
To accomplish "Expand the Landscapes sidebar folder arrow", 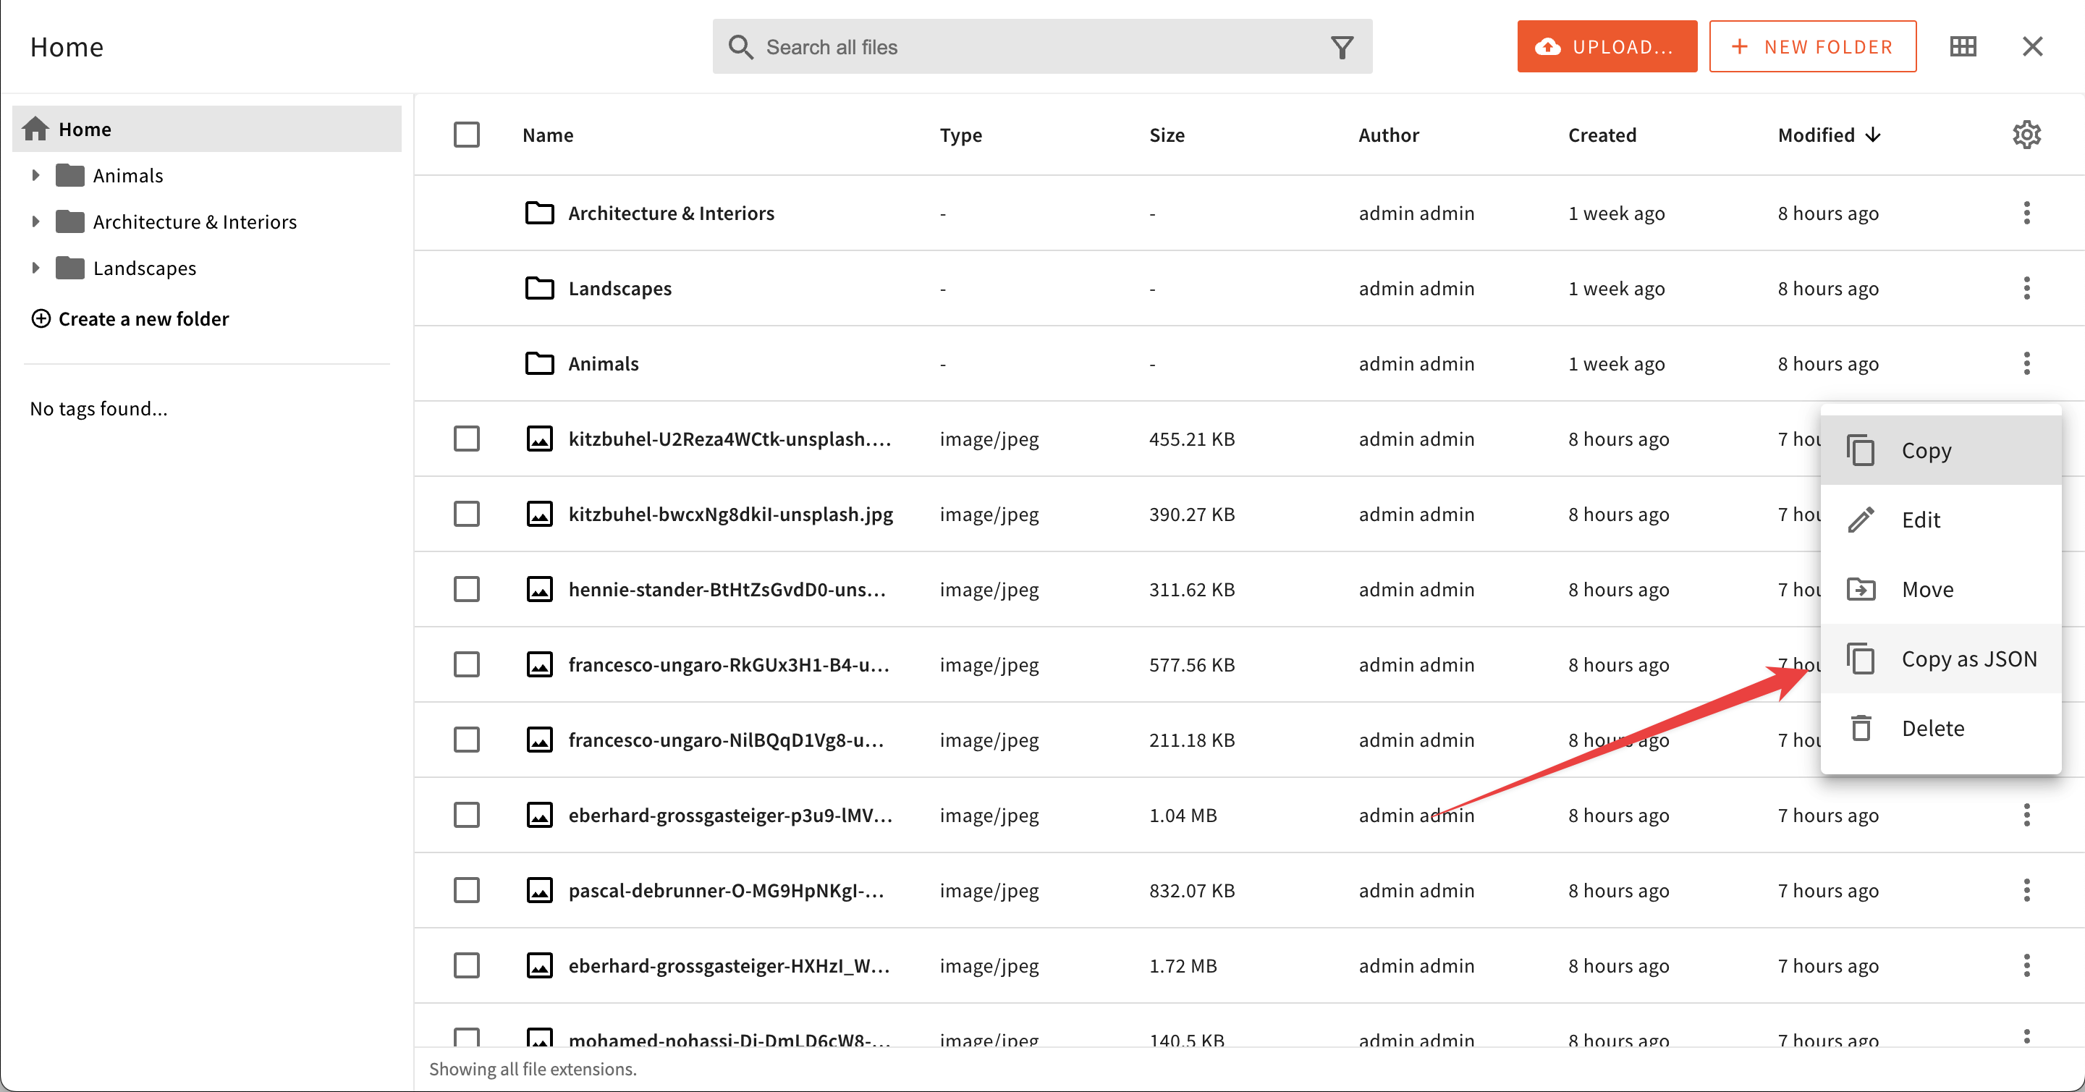I will pyautogui.click(x=35, y=267).
